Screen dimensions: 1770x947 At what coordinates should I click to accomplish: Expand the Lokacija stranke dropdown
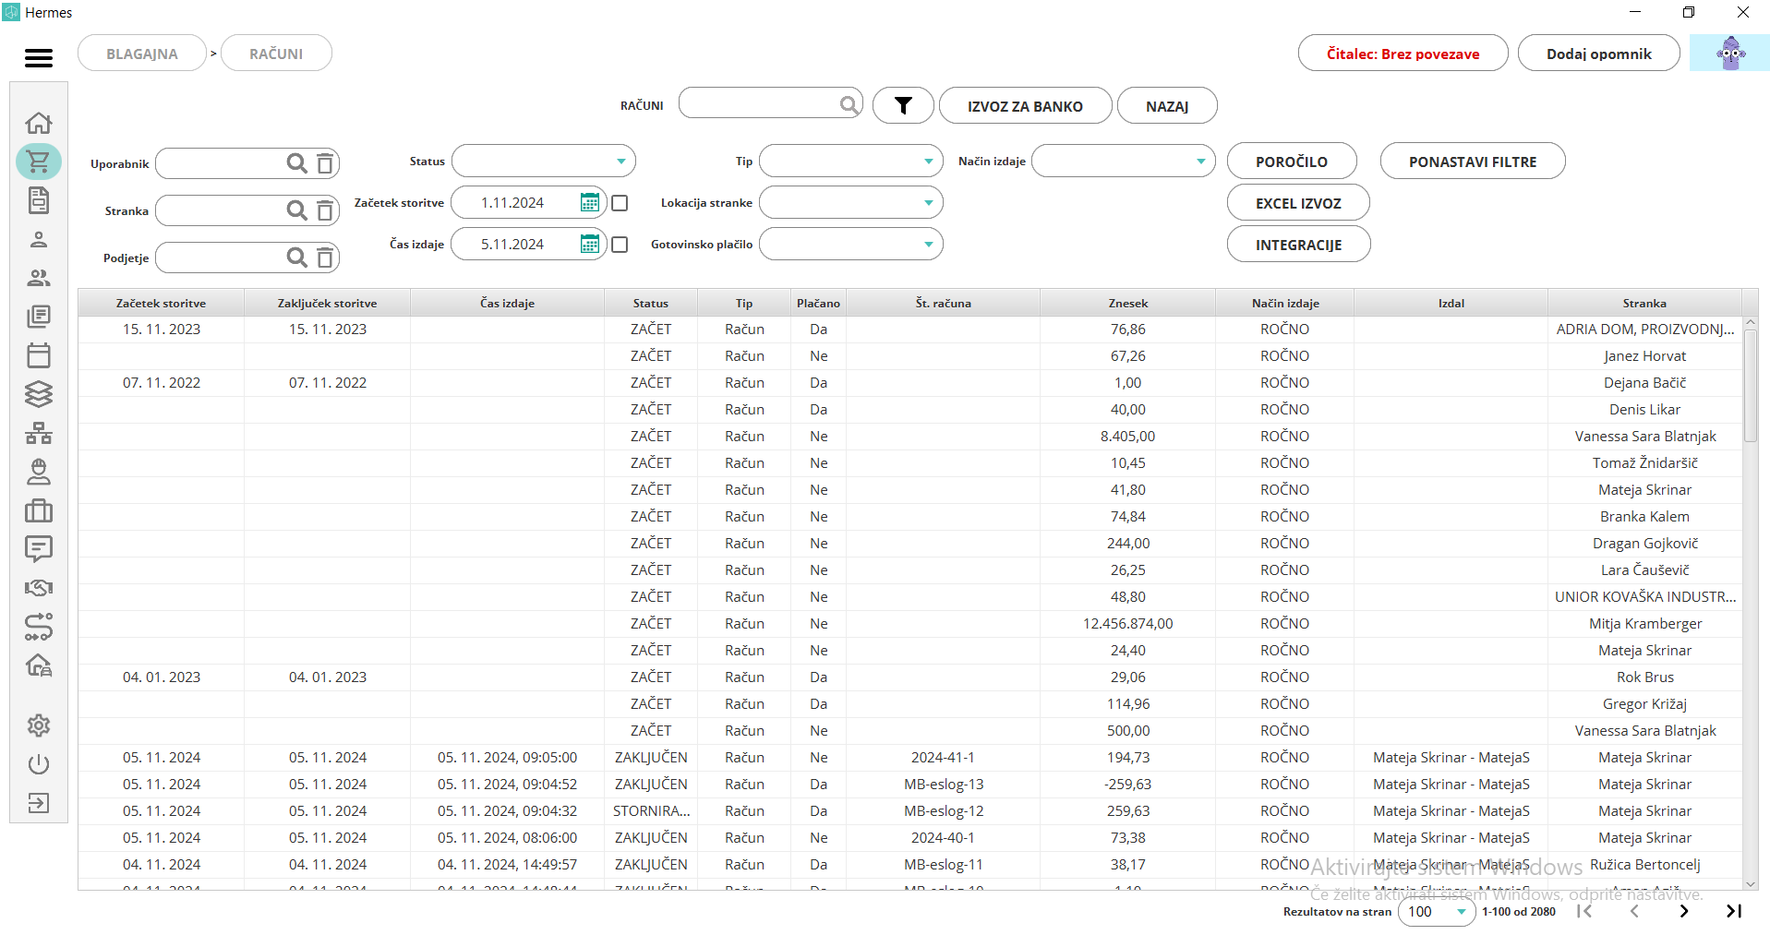coord(851,202)
